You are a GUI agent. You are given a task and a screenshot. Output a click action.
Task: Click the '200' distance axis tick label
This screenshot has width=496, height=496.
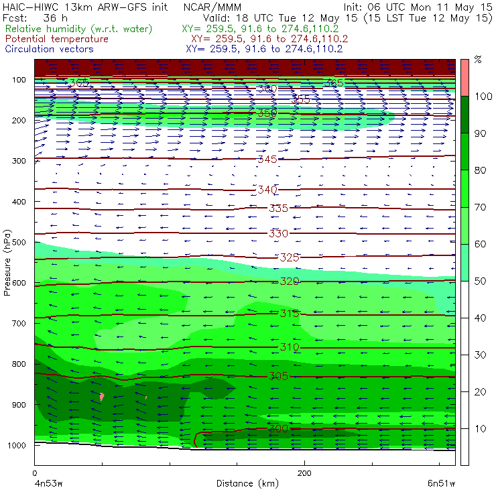[x=304, y=473]
